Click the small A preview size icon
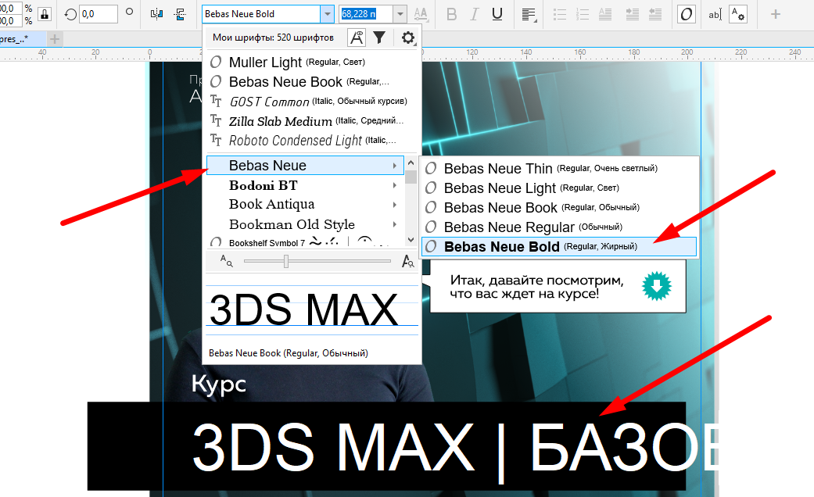This screenshot has width=814, height=497. coord(226,261)
